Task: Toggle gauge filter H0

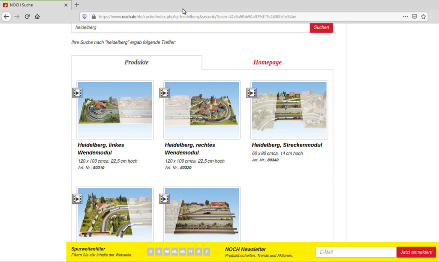Action: (x=167, y=252)
